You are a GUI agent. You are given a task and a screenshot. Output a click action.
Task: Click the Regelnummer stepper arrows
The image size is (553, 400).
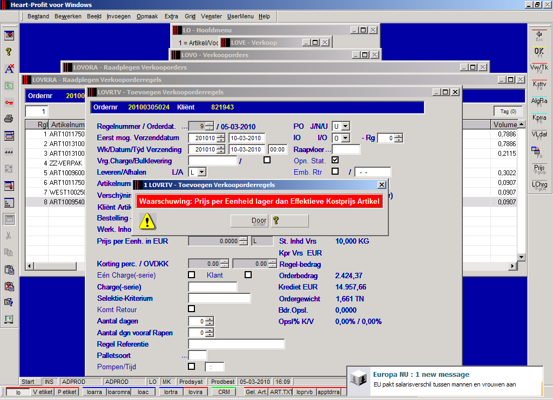point(210,126)
